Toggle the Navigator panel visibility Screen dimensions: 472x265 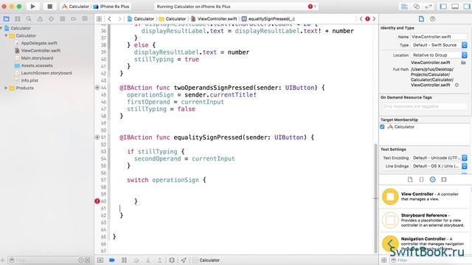pos(443,7)
